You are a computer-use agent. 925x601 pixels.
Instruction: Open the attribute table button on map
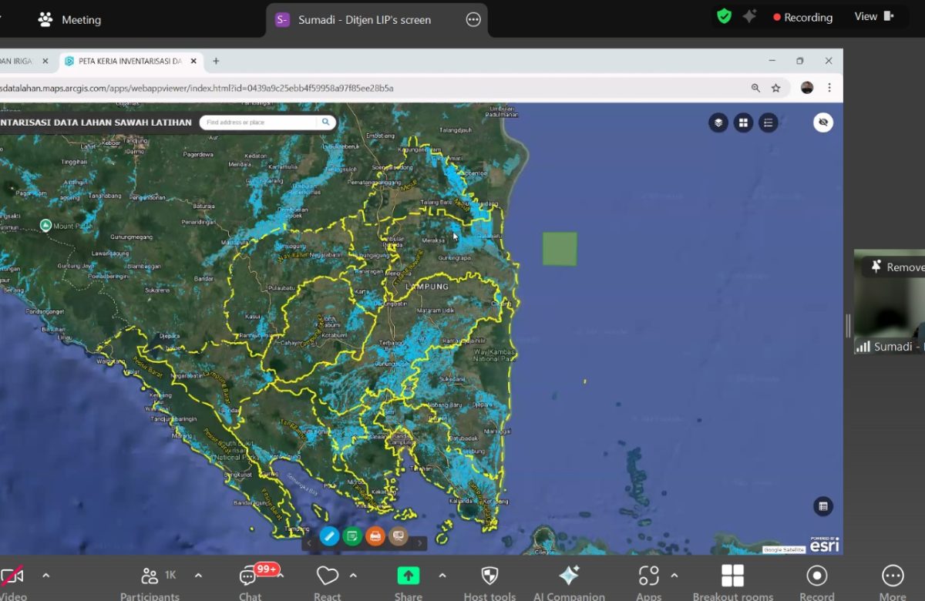click(x=823, y=506)
